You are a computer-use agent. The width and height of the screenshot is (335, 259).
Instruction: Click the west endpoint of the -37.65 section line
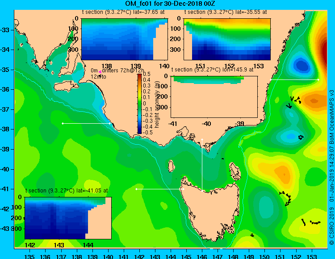[63, 123]
